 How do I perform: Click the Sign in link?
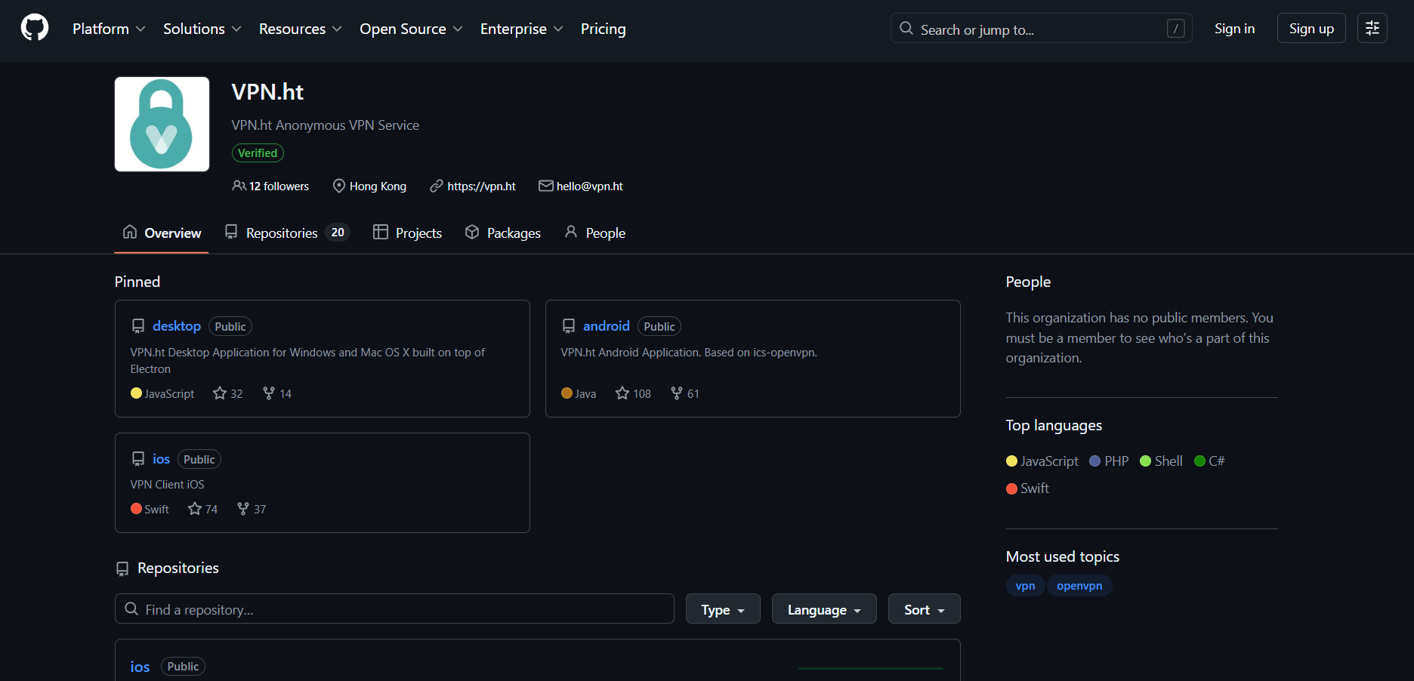click(x=1234, y=29)
